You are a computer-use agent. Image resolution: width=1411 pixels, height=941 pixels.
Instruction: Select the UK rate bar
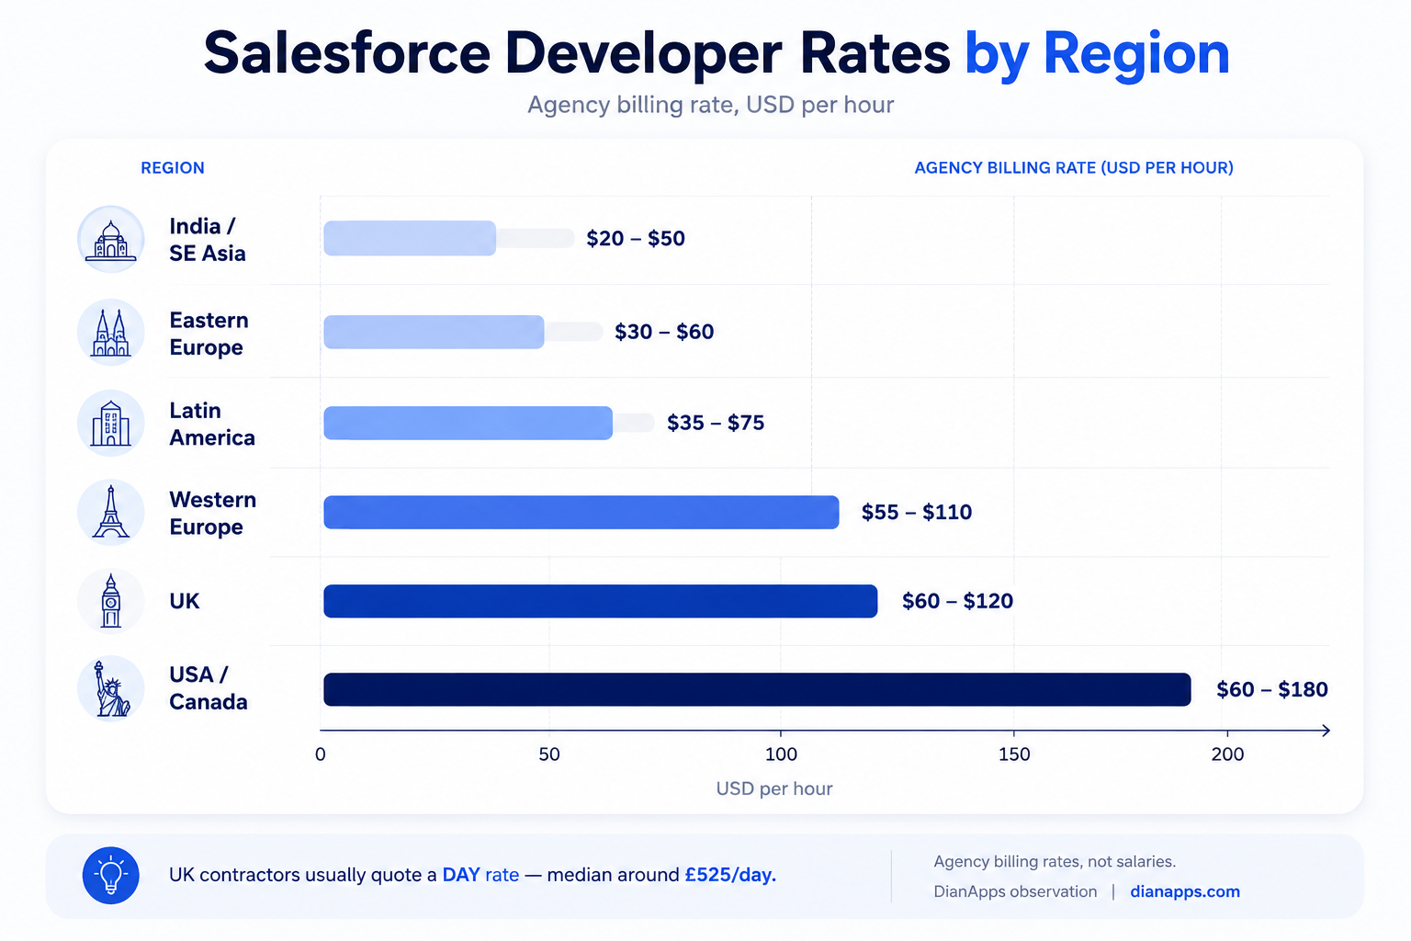(x=601, y=601)
